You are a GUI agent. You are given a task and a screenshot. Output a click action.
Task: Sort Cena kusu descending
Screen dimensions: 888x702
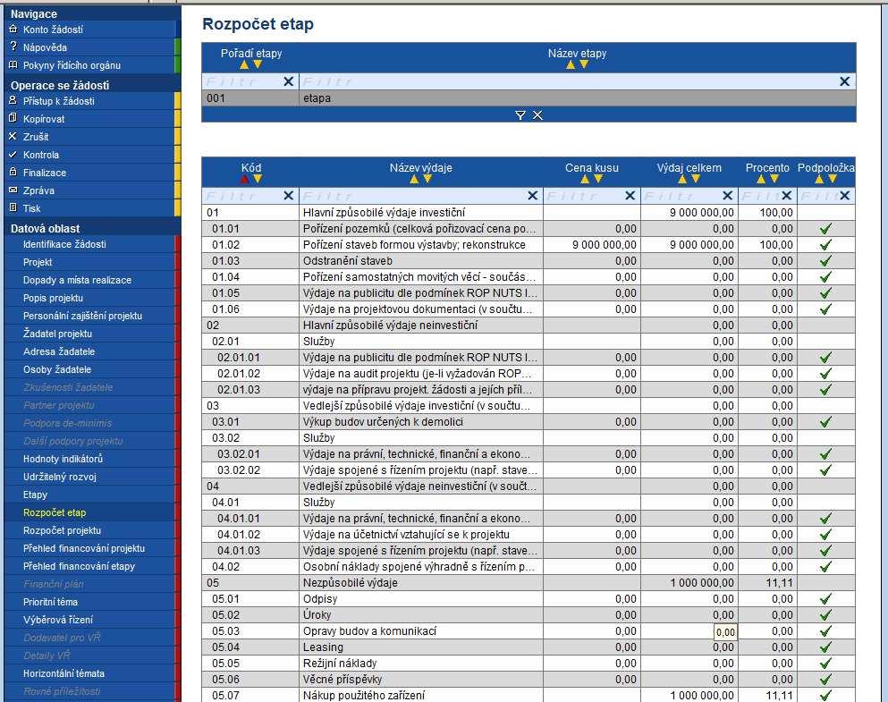point(598,179)
